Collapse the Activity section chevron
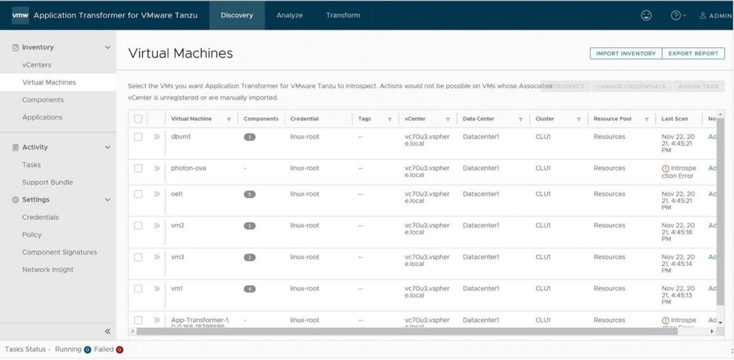This screenshot has height=360, width=734. pos(108,147)
